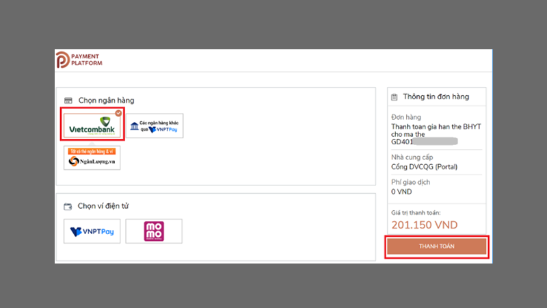Click the Chọn ngân hàng heading

coord(107,101)
